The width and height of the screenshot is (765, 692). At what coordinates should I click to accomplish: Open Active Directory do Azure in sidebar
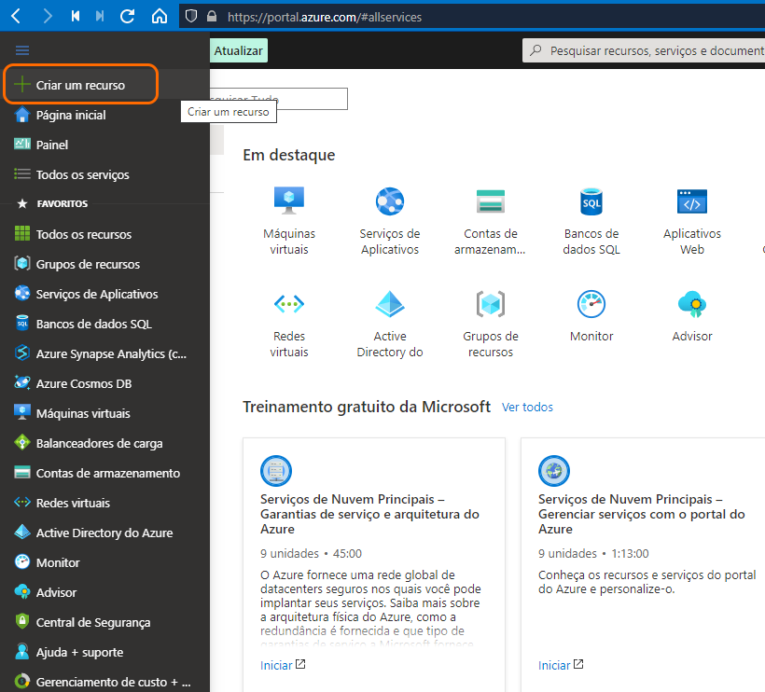pos(104,533)
